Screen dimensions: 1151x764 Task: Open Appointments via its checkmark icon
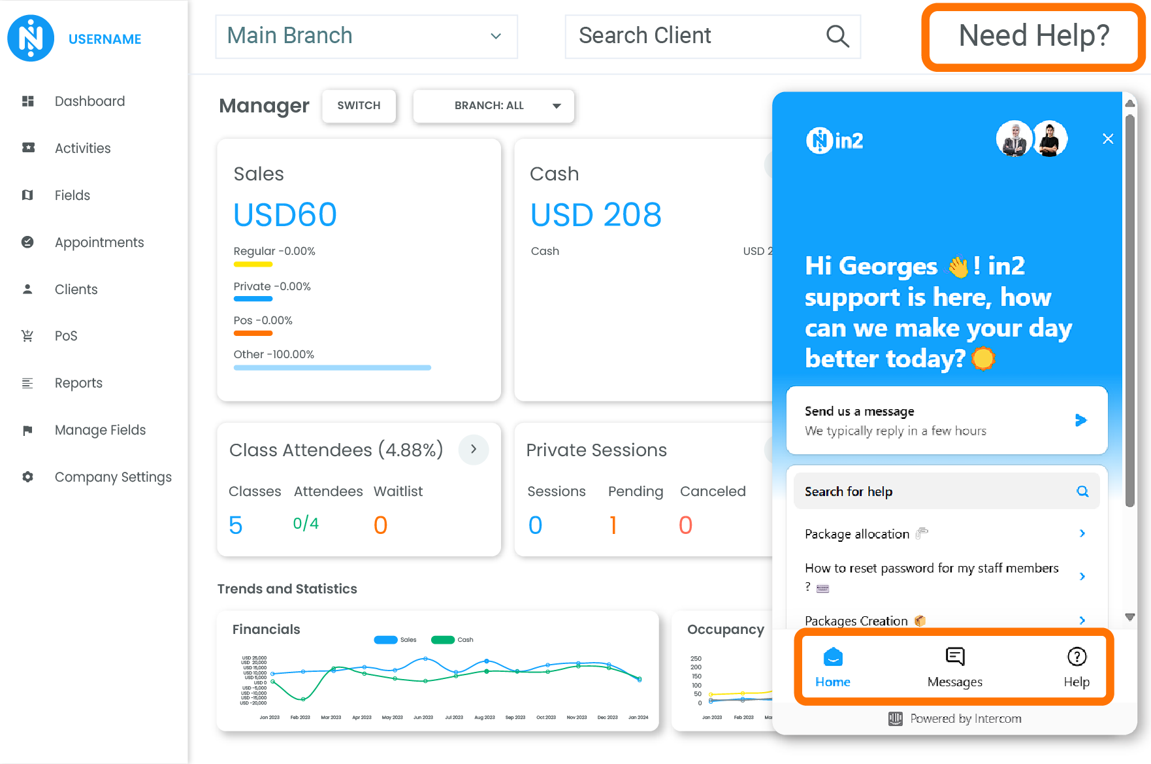[27, 242]
